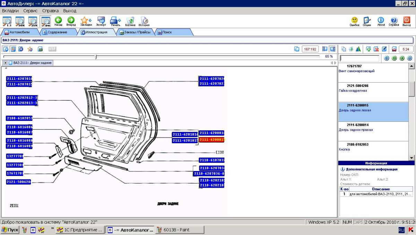Image resolution: width=416 pixels, height=235 pixels.
Task: Open the Windows Пуск start button
Action: (10, 230)
